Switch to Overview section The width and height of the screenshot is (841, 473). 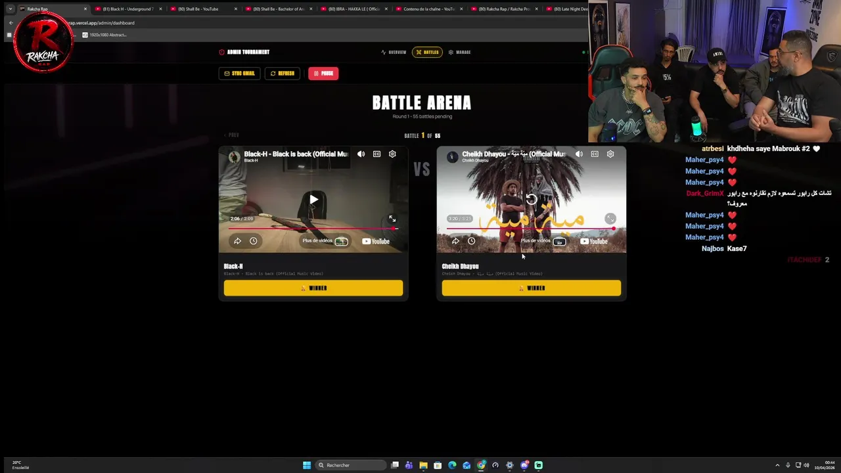[394, 52]
